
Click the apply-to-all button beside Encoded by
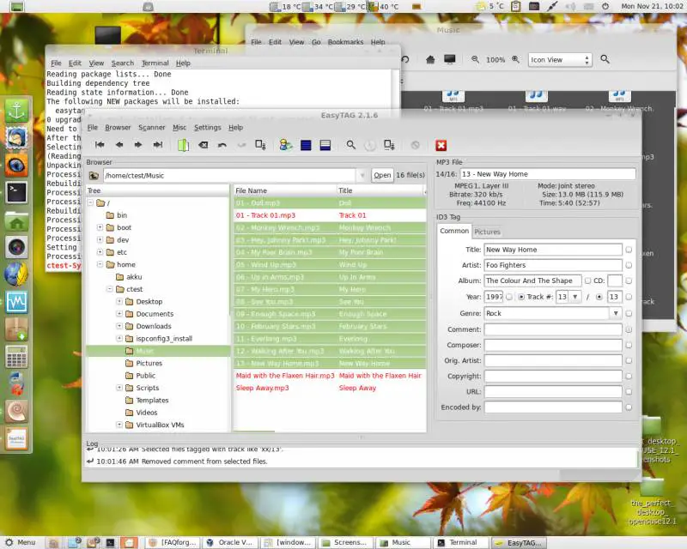(629, 407)
